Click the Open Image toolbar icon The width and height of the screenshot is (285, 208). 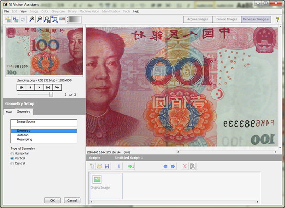8,19
